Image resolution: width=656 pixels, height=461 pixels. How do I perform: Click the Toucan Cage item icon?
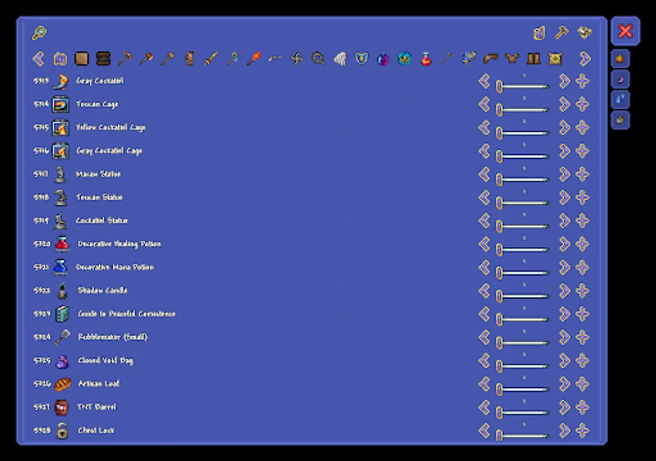click(x=60, y=104)
